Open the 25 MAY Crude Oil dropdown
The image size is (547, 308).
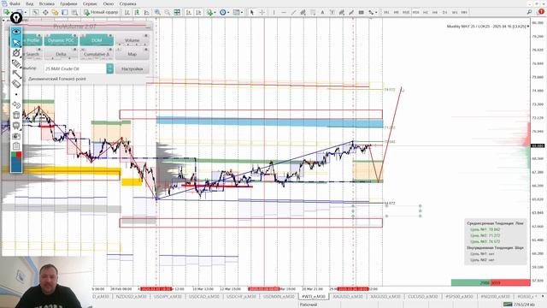pos(110,68)
